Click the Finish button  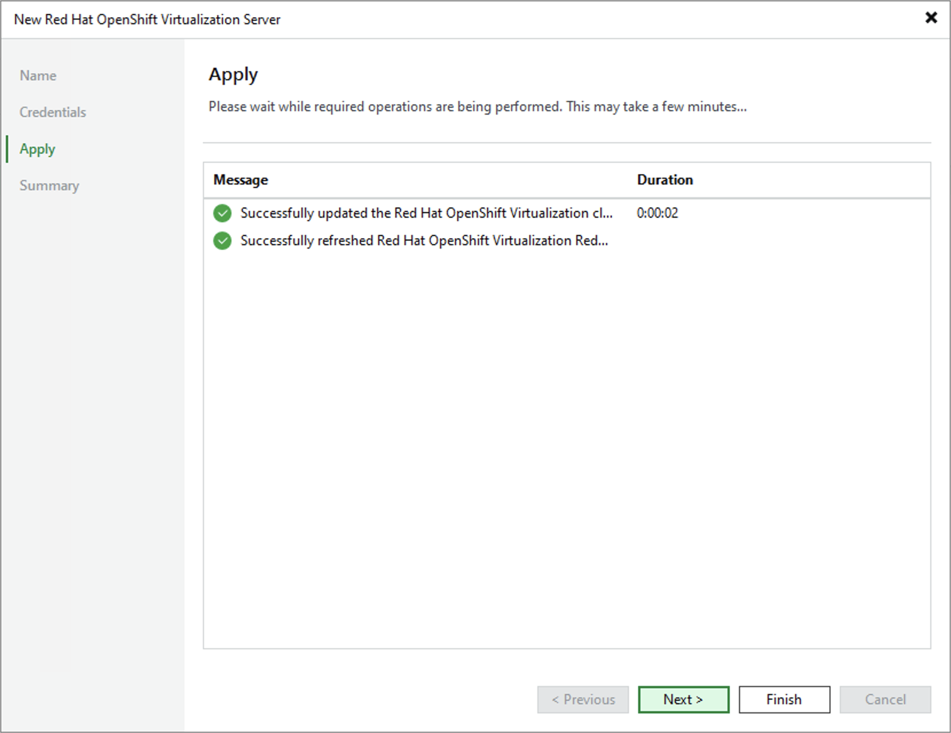pos(784,699)
